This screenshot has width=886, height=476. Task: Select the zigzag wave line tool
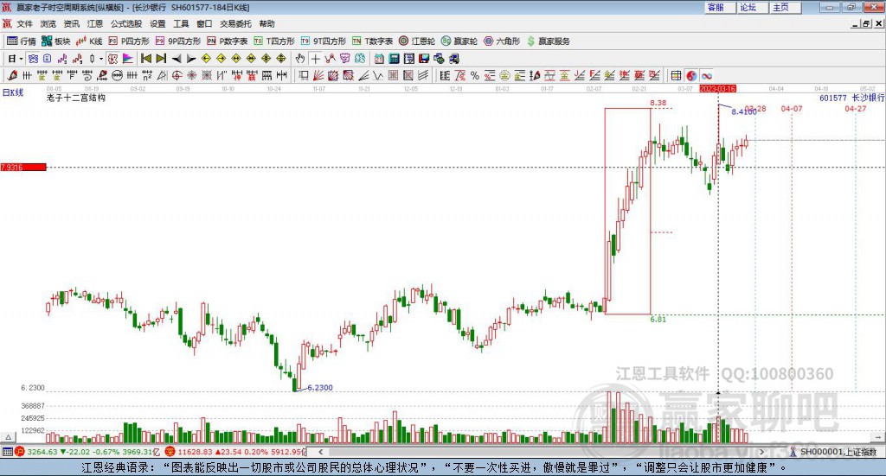377,75
